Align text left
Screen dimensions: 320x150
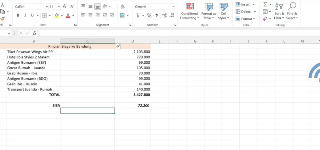pos(83,15)
